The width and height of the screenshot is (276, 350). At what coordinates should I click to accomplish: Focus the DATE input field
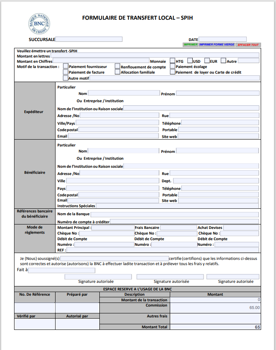[x=222, y=39]
